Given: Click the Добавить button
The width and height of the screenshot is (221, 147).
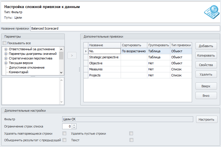Looking at the screenshot, I should point(206,46).
